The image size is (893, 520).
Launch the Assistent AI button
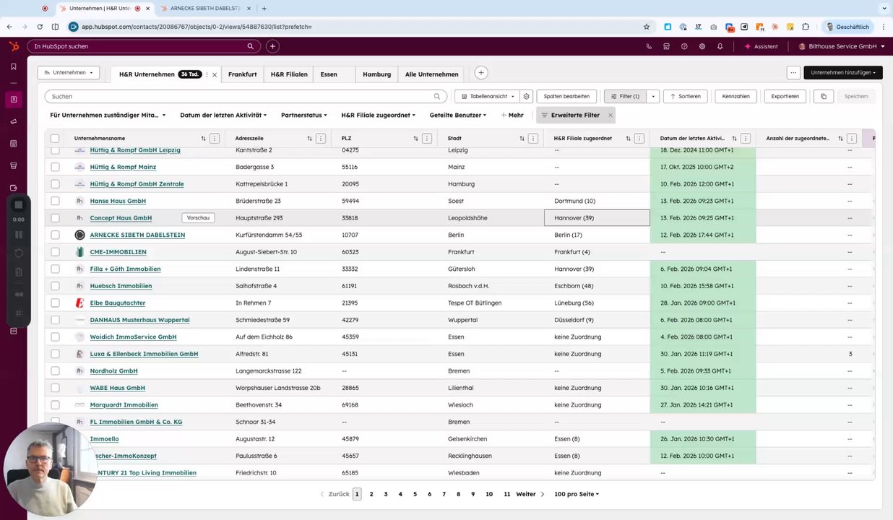[x=761, y=46]
